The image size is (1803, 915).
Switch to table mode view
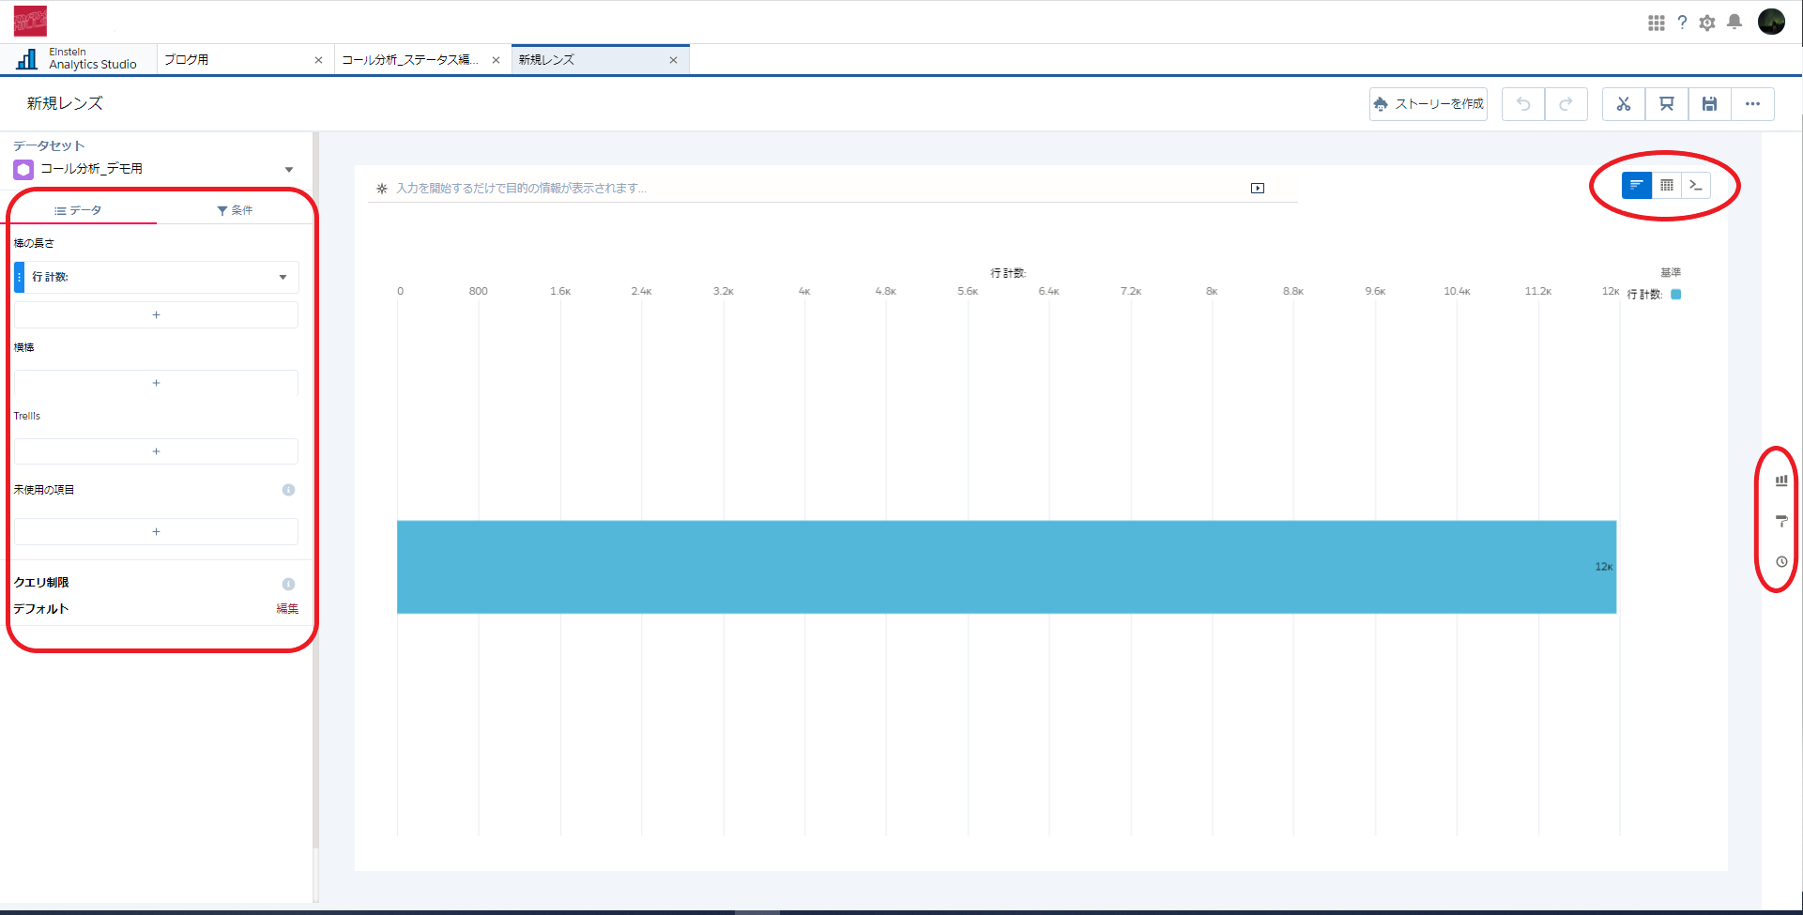point(1666,185)
